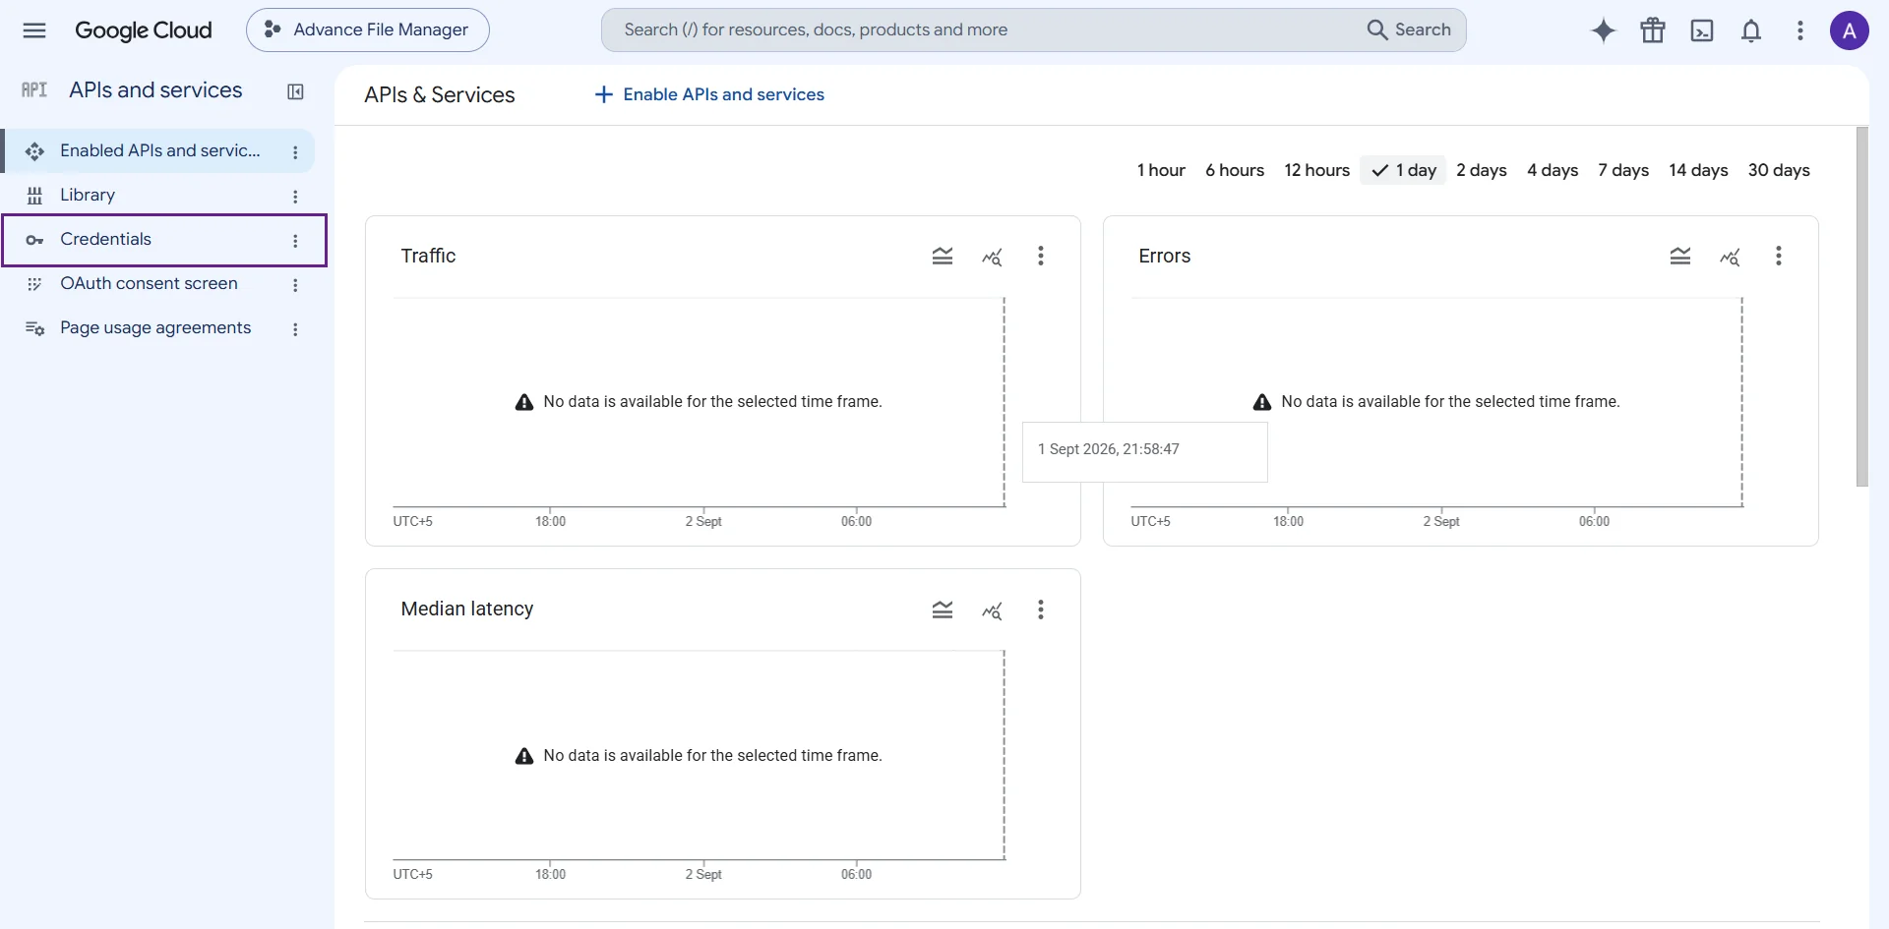Click the Google Cloud logo
Screen dimensions: 1889x929
click(144, 30)
